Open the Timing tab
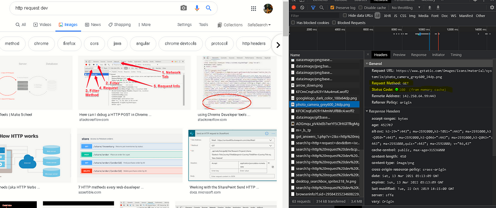This screenshot has width=496, height=208. [456, 54]
